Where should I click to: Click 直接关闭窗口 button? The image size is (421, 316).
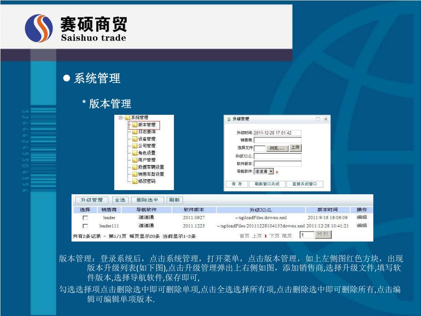click(305, 184)
